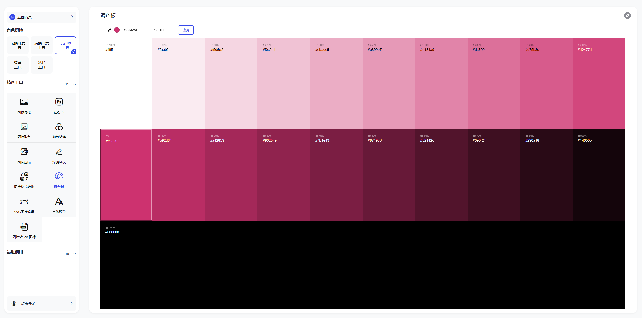Open the 字体预览 font preview tool
The width and height of the screenshot is (642, 318).
(59, 205)
